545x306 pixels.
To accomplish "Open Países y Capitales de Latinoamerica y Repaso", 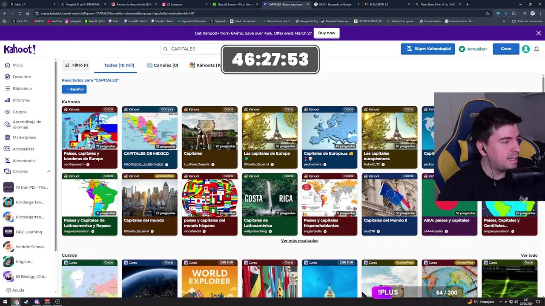I will [x=89, y=204].
